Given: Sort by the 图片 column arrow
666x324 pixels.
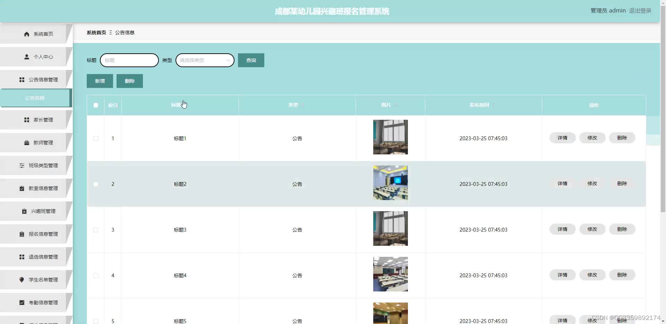Looking at the screenshot, I should pyautogui.click(x=395, y=105).
